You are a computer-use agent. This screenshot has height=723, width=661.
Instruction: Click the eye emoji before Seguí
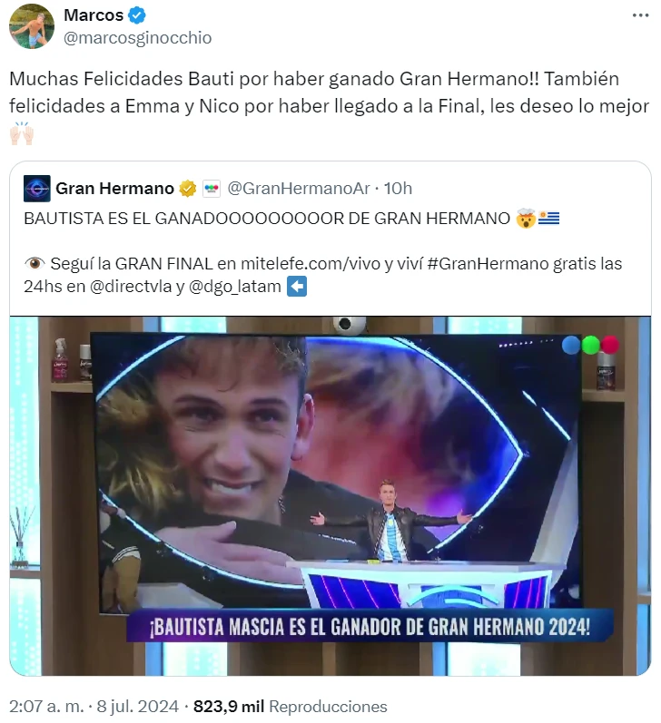(35, 264)
